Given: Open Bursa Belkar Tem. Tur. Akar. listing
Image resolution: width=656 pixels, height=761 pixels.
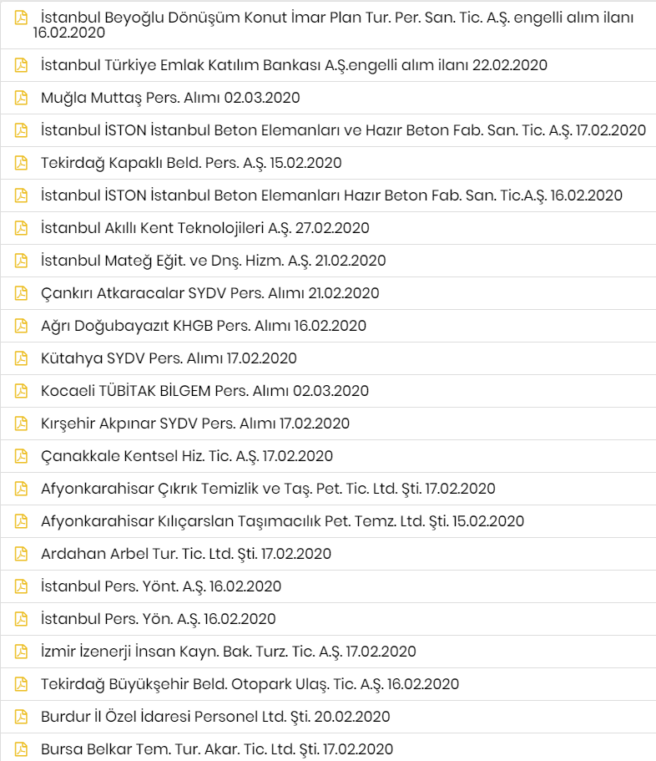Looking at the screenshot, I should [x=217, y=748].
